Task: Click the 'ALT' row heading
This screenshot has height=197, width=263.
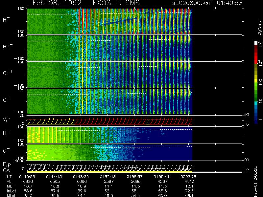Action: [x=10, y=182]
